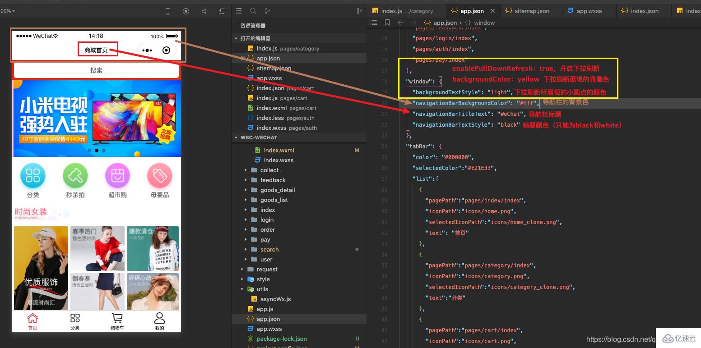
Task: Tap the 母婴品 pink round icon
Action: 160,175
